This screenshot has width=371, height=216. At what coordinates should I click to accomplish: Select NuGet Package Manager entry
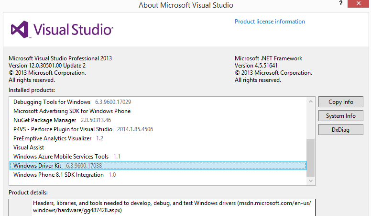[x=158, y=120]
